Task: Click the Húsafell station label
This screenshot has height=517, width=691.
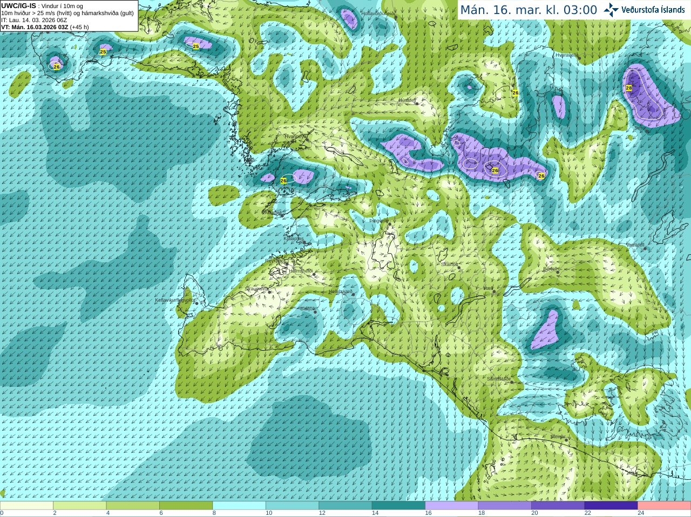Action: pos(407,100)
